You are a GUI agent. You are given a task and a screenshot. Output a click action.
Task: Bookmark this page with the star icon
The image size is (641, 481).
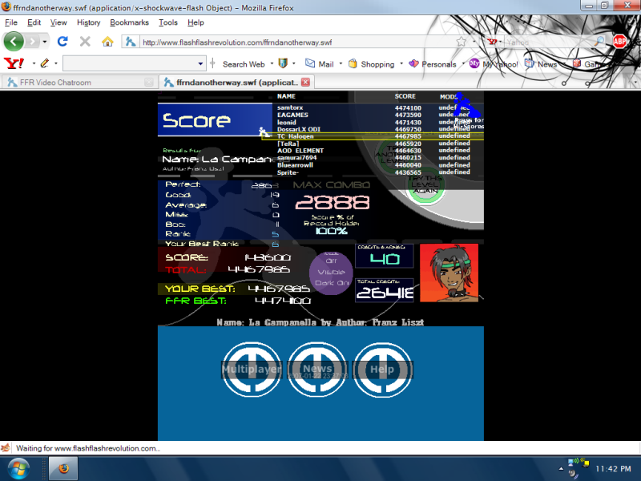click(x=461, y=41)
